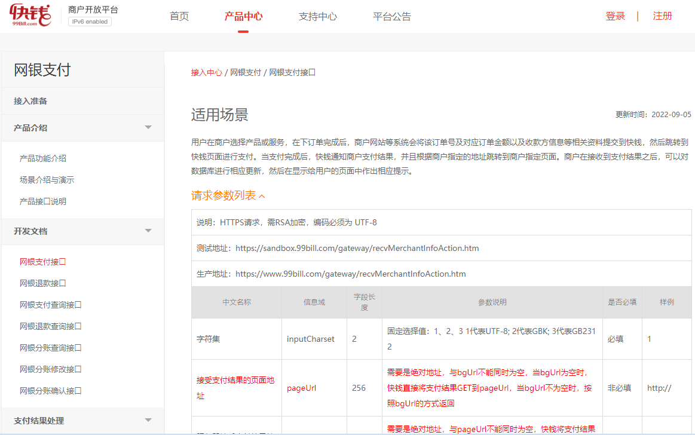695x435 pixels.
Task: Open the 平台公告 navigation tab
Action: point(392,16)
